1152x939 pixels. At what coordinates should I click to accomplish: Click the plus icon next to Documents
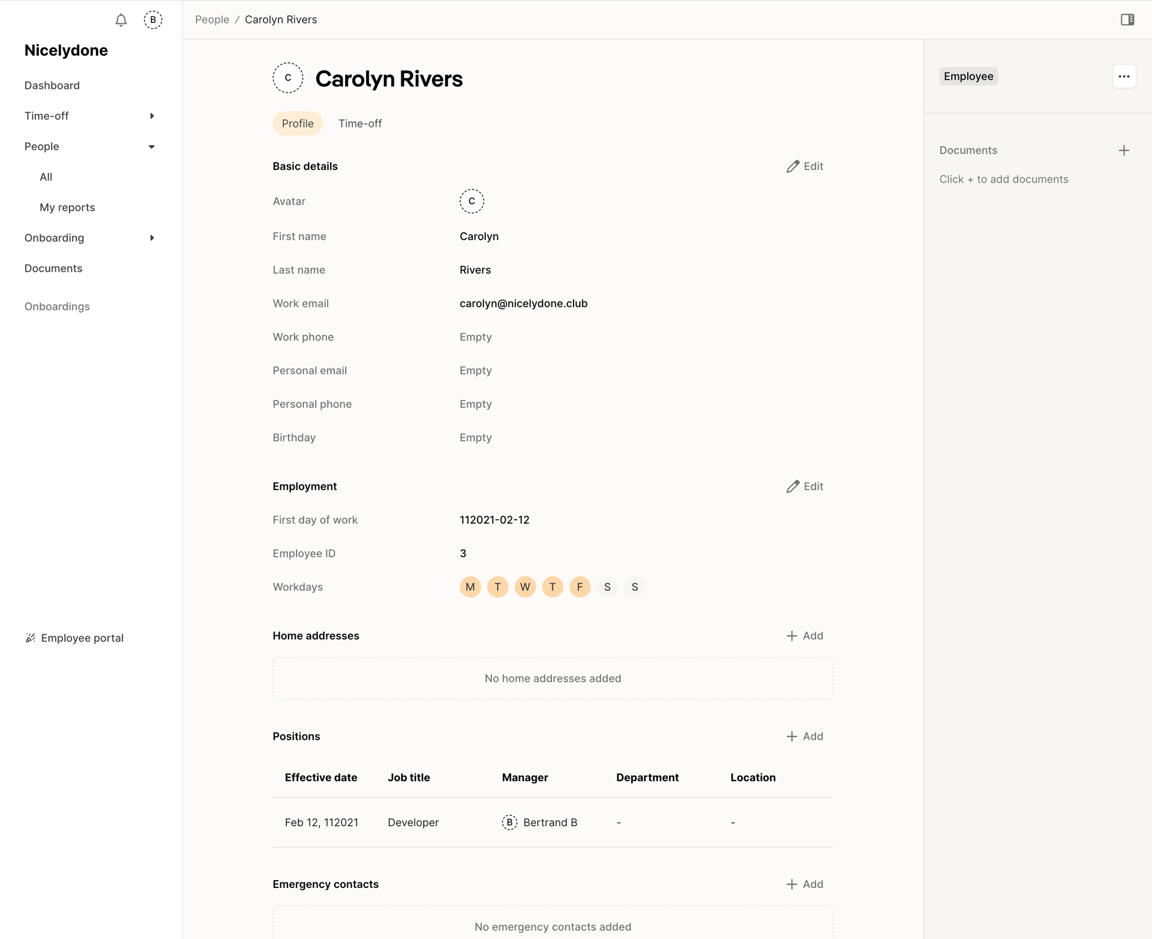pyautogui.click(x=1124, y=150)
